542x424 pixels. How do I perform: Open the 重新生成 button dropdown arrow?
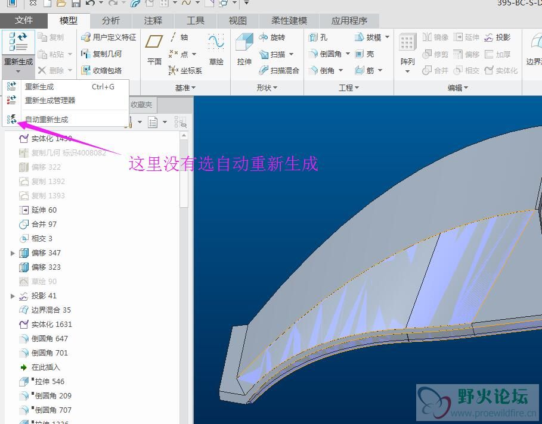click(18, 72)
